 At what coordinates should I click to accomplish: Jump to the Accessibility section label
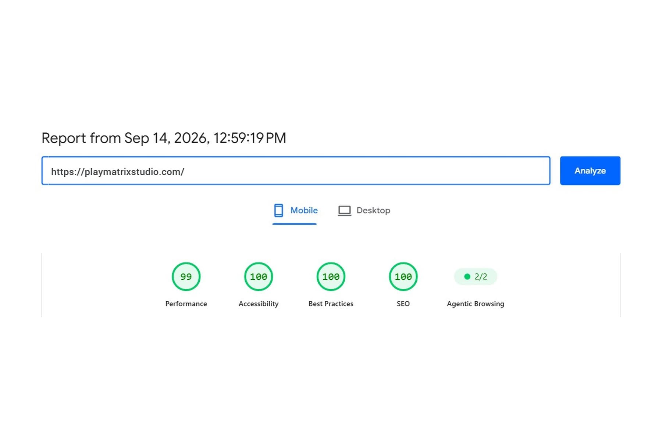tap(259, 304)
